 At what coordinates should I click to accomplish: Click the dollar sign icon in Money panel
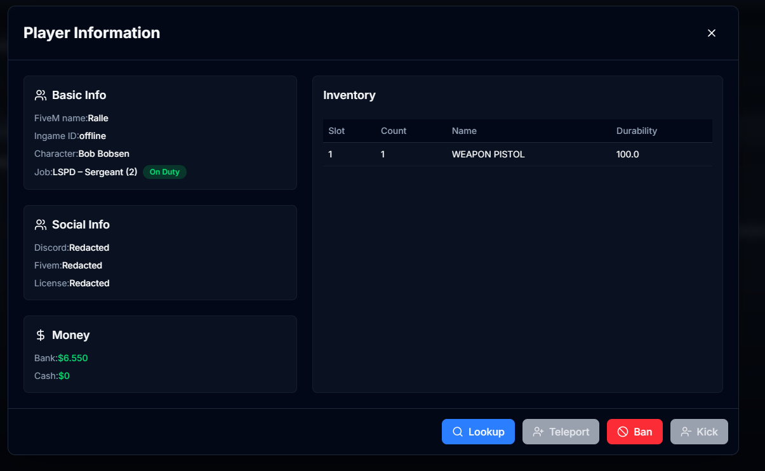[x=41, y=335]
